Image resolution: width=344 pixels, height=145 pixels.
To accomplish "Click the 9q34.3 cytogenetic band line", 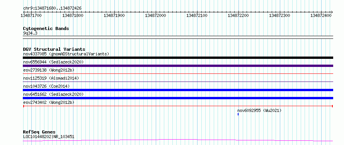I will pos(178,37).
